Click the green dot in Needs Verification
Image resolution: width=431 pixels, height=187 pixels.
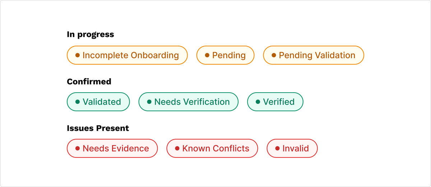point(149,102)
